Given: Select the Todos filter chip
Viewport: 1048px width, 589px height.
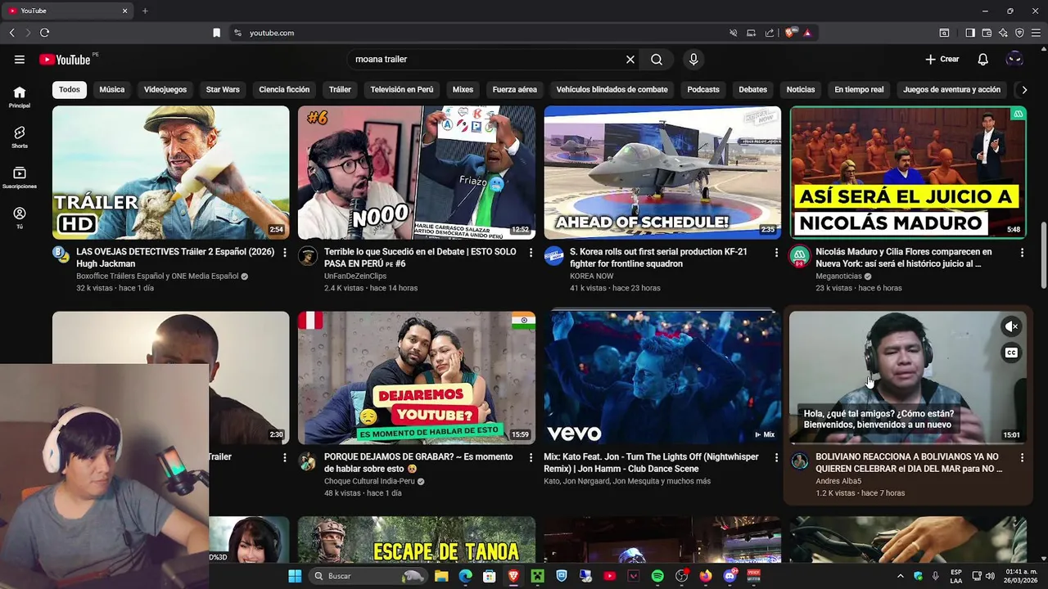Looking at the screenshot, I should click(70, 89).
